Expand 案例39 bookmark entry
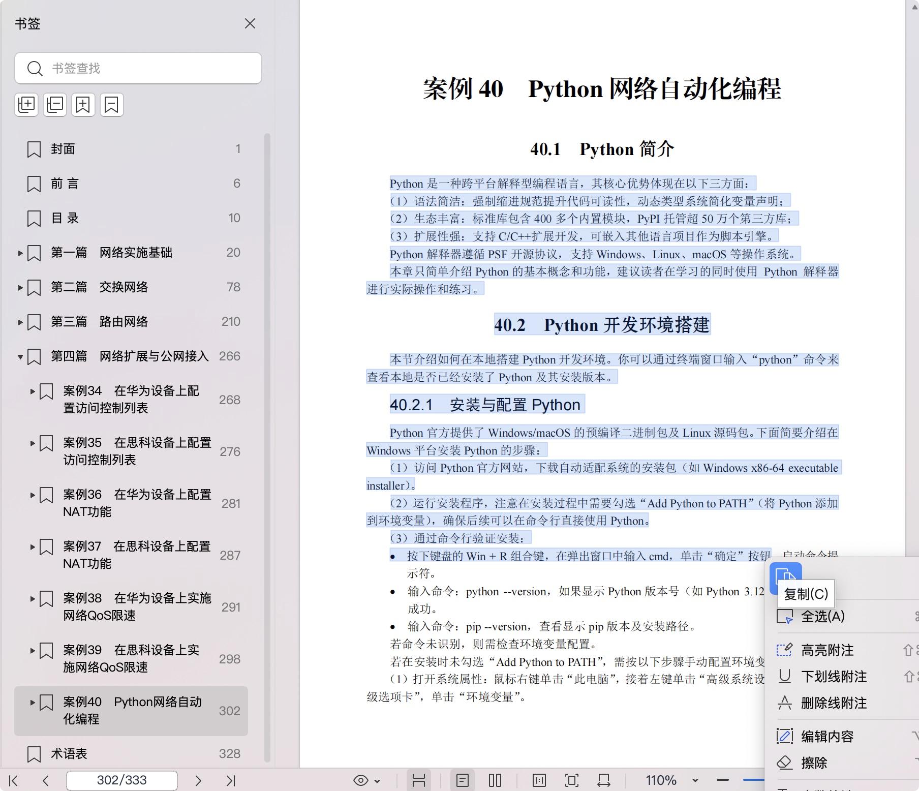 [x=33, y=651]
